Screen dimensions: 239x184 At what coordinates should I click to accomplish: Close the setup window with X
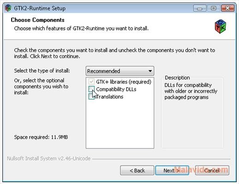tap(228, 8)
